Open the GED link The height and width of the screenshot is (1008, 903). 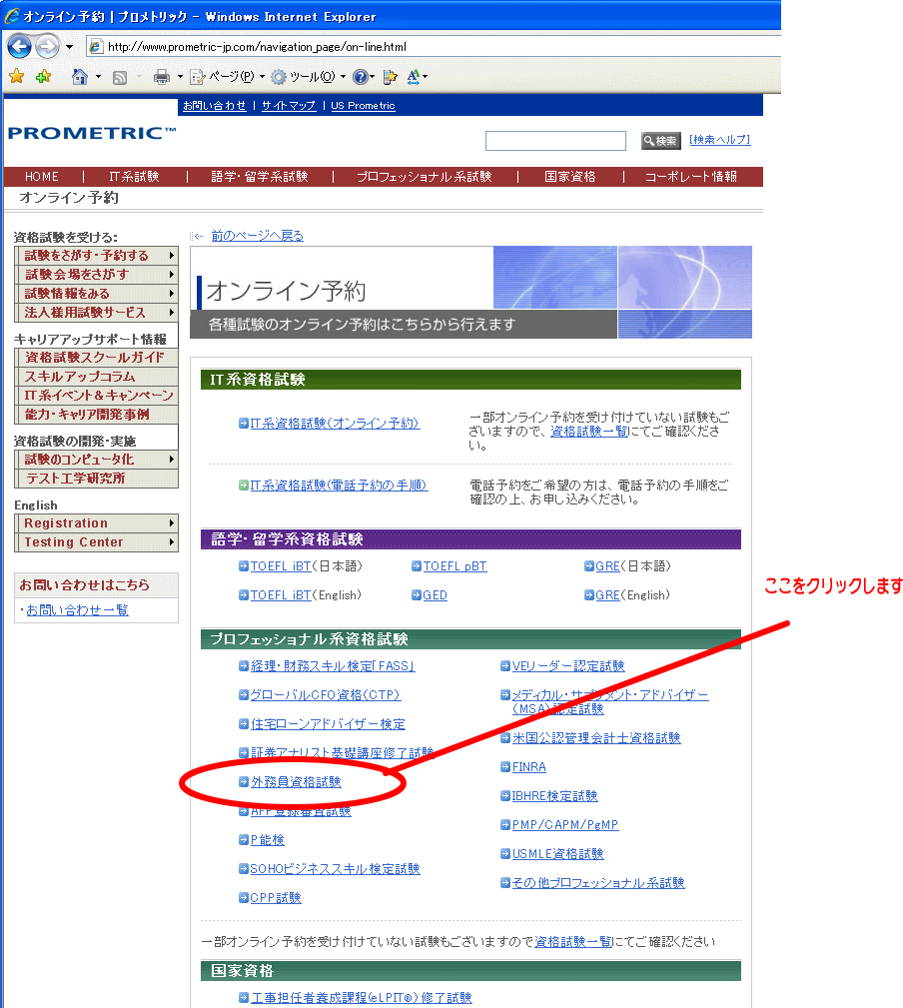(x=436, y=595)
